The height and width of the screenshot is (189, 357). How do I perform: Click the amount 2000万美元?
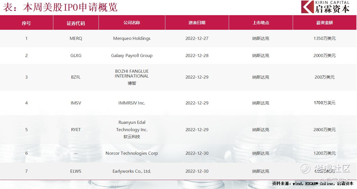324,56
